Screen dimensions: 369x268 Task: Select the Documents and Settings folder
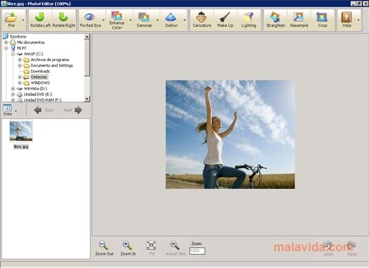point(52,65)
